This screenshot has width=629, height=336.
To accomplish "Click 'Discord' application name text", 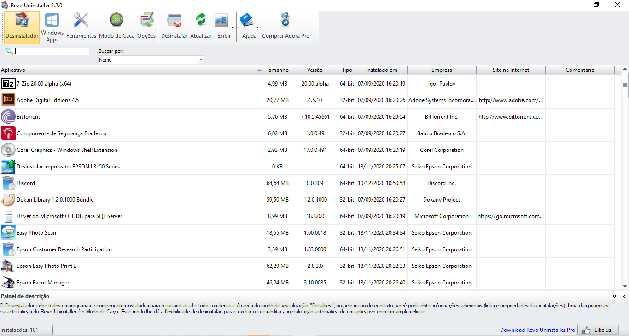I will pyautogui.click(x=26, y=183).
